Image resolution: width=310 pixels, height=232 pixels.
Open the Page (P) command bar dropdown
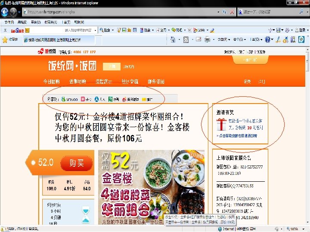(224, 40)
